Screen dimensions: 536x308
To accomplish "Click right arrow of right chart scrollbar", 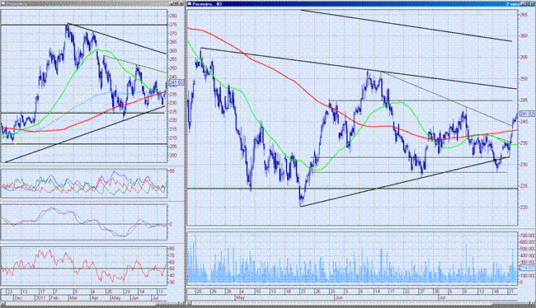I will (x=533, y=303).
